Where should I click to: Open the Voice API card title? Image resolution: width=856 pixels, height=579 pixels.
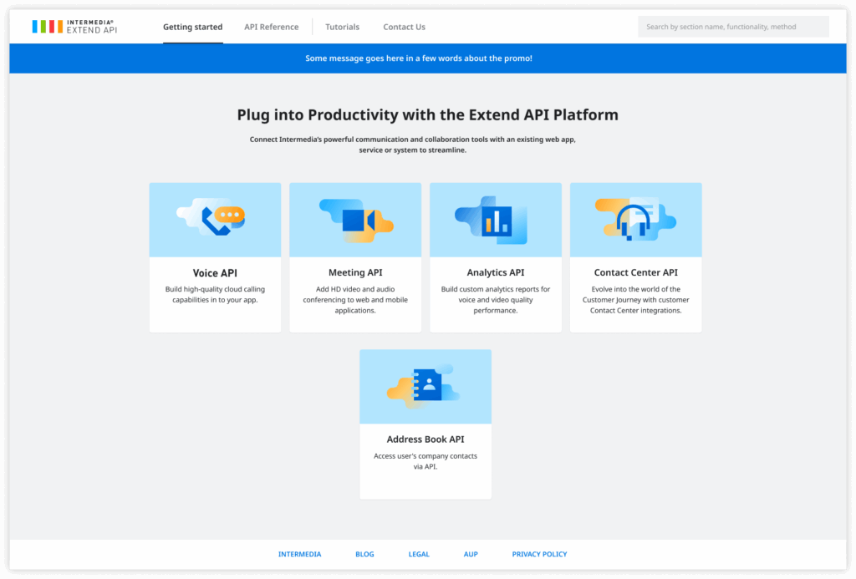click(x=215, y=273)
